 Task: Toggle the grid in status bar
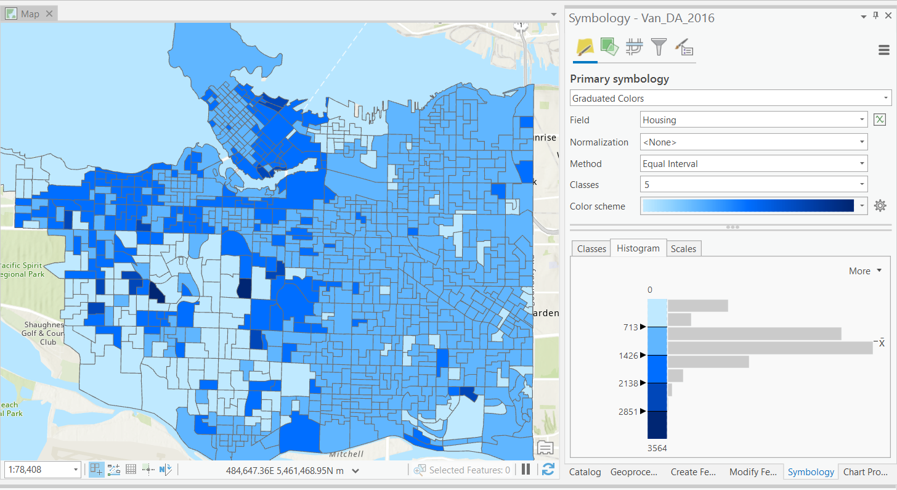coord(131,470)
